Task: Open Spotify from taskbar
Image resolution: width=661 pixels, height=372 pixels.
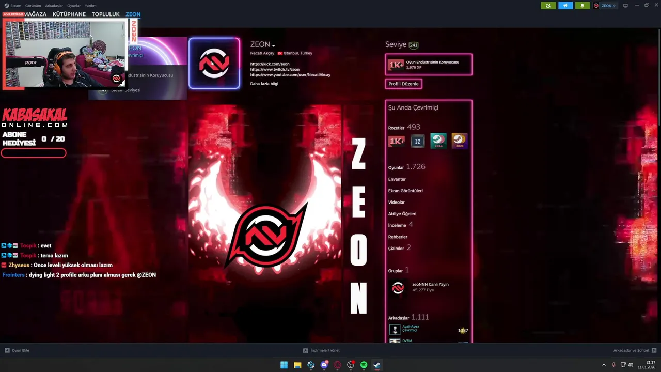Action: point(364,365)
